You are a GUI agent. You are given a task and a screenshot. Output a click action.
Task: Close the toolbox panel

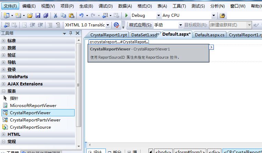pos(77,33)
